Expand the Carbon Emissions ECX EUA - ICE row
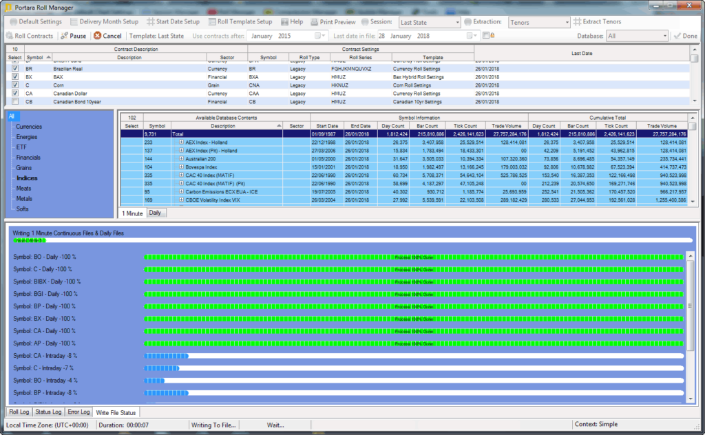This screenshot has width=705, height=435. pyautogui.click(x=181, y=191)
